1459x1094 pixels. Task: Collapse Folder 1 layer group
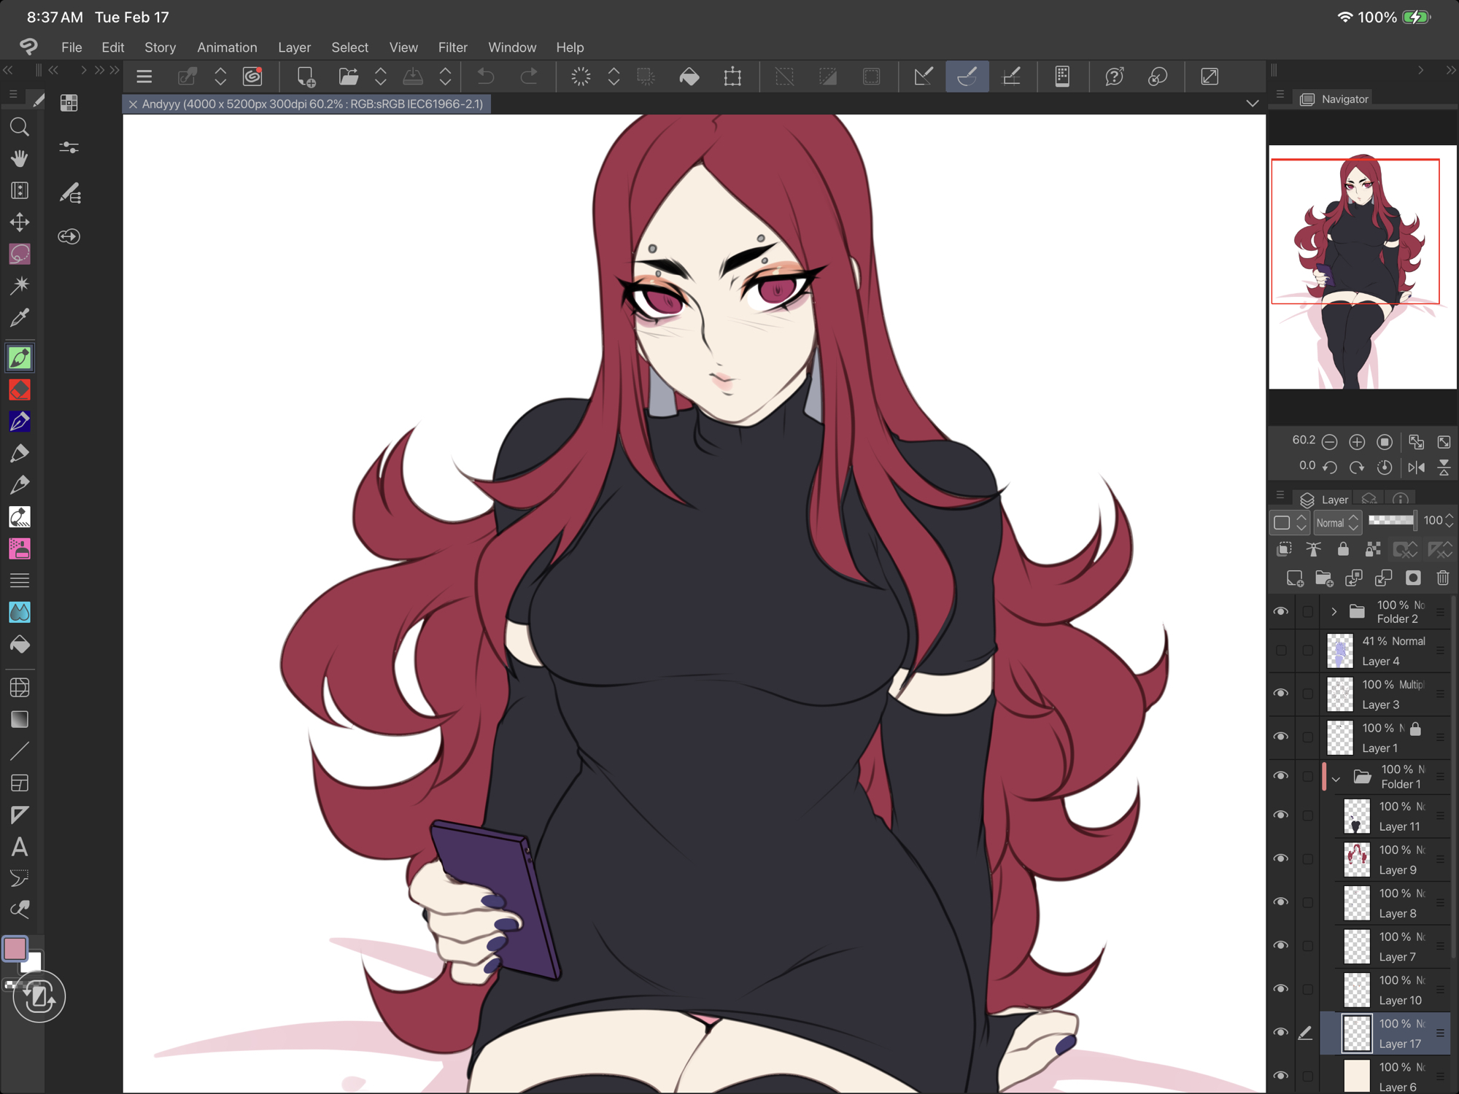coord(1336,779)
